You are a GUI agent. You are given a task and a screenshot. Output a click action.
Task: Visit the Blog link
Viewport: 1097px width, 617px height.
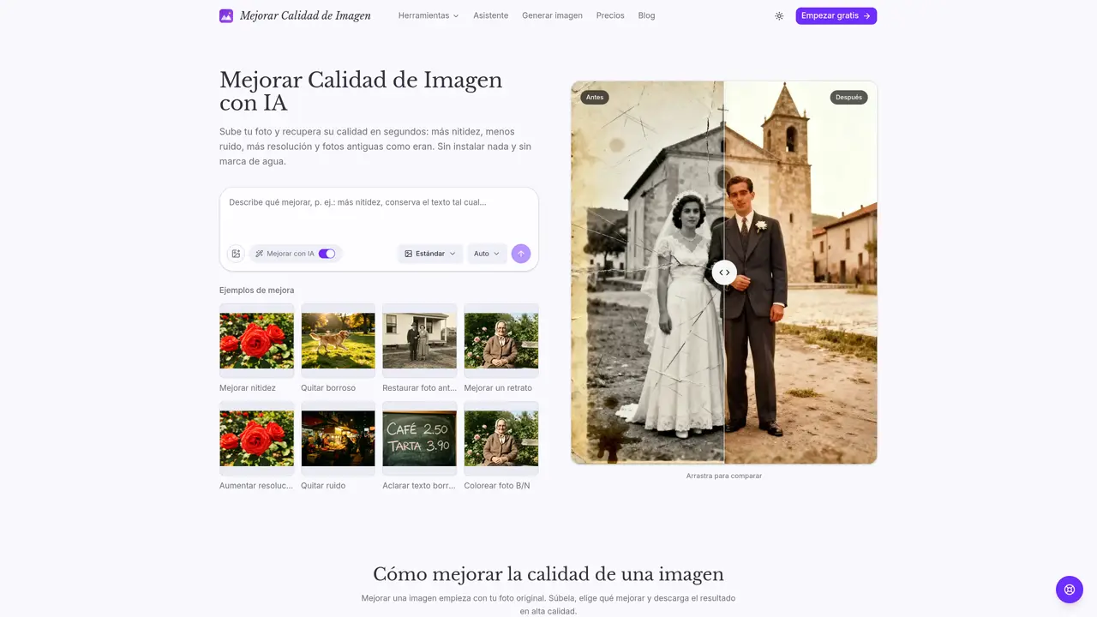[x=646, y=15]
